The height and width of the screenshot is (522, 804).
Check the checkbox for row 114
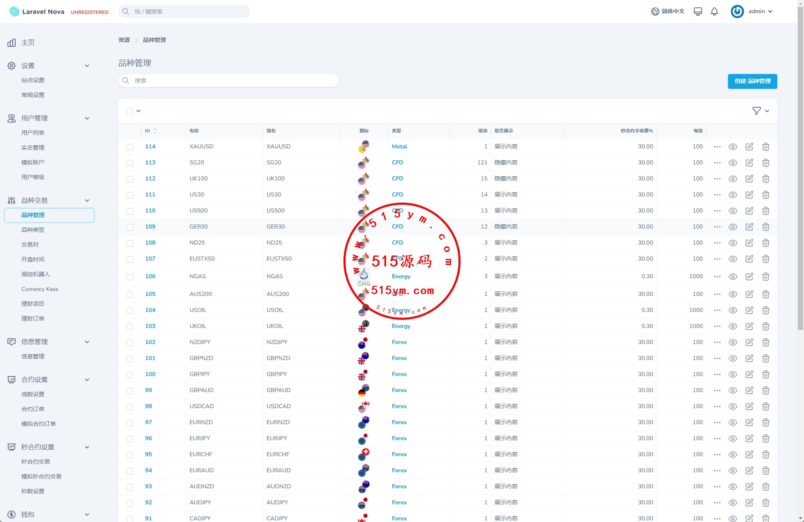pyautogui.click(x=130, y=147)
